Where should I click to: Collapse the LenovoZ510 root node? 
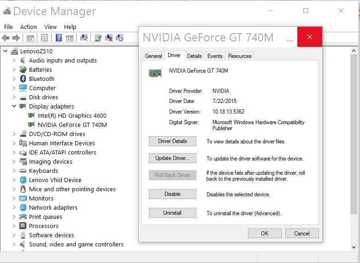5,51
